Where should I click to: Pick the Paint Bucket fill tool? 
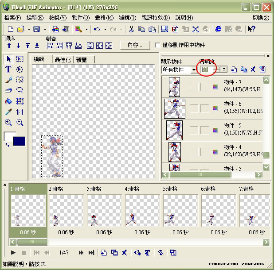coord(8,101)
